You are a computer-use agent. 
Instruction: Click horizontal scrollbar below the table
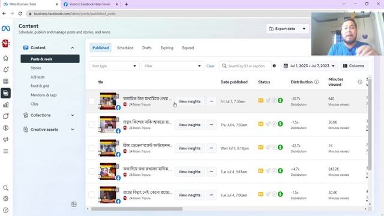pyautogui.click(x=137, y=209)
